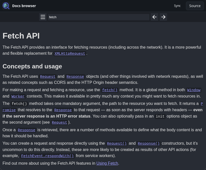Follow the Response link before 'objects'
This screenshot has width=206, height=170.
pyautogui.click(x=75, y=77)
